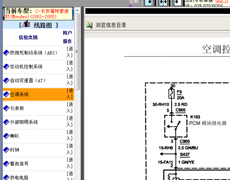Viewport: 230px width, 180px height.
Task: Click the C905 connector label beside pin 3
Action: pos(185,141)
